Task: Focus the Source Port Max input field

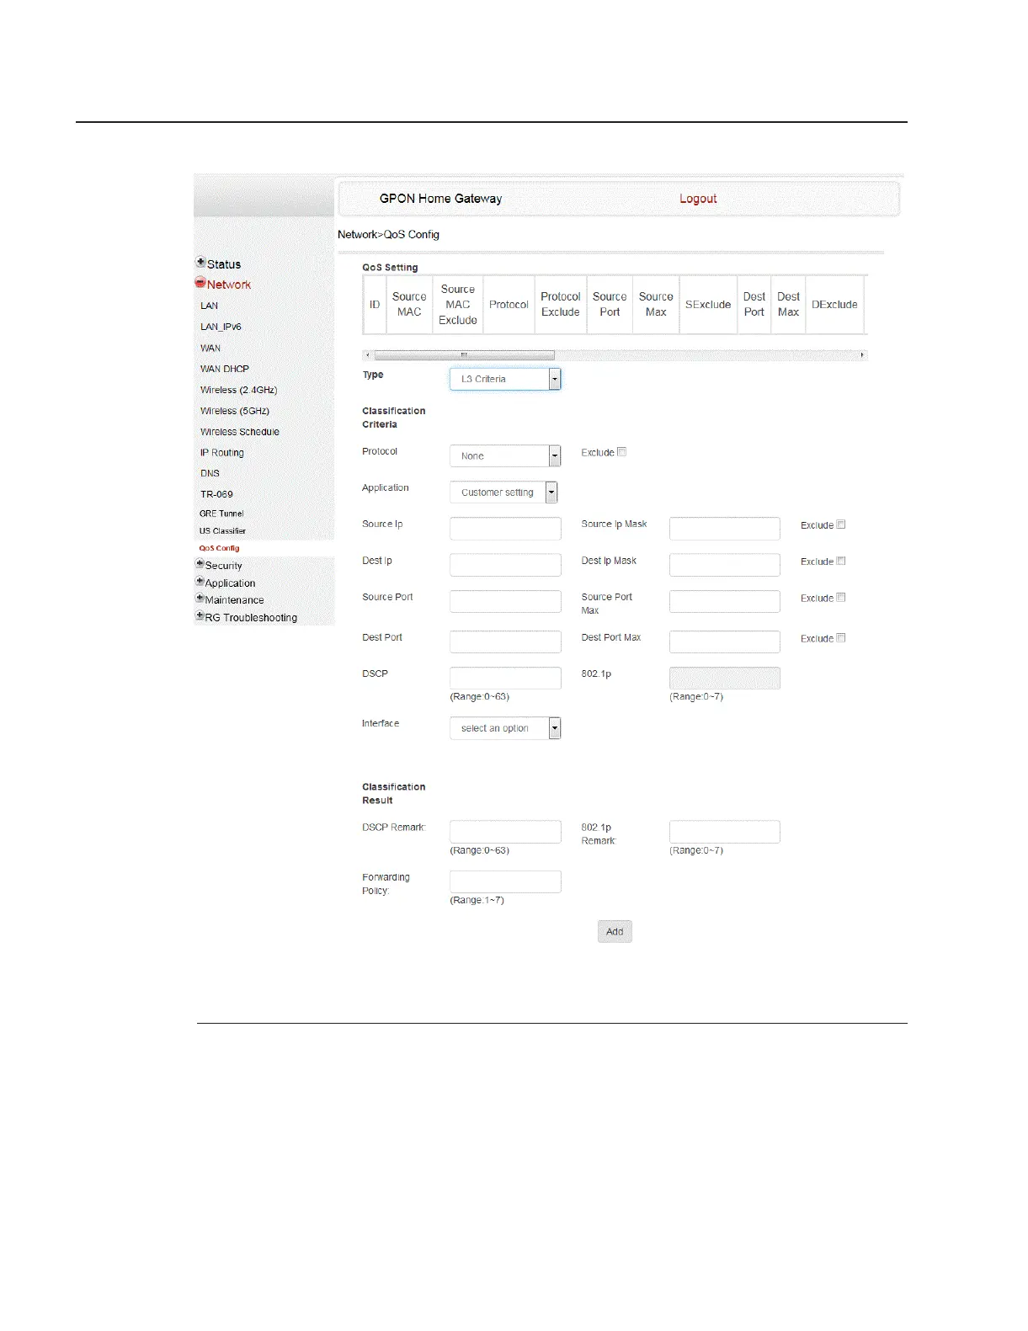Action: (725, 601)
